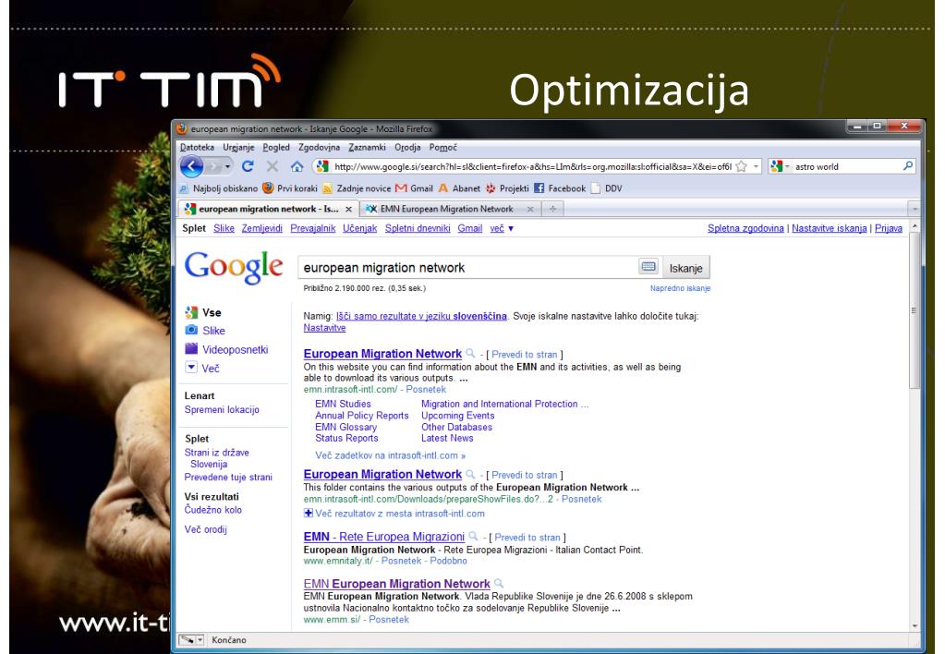Image resolution: width=945 pixels, height=654 pixels.
Task: Open the DDV bookmark
Action: click(x=606, y=188)
